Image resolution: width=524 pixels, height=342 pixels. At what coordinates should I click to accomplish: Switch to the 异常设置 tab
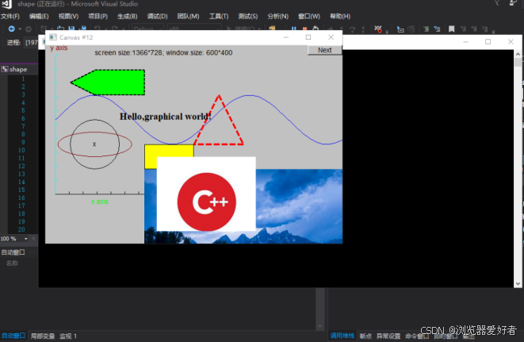[x=388, y=336]
